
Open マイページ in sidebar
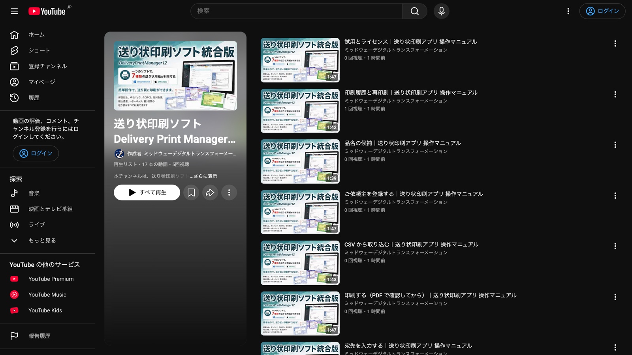[x=47, y=82]
